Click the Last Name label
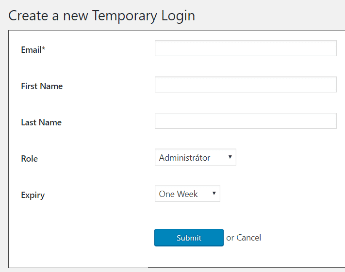345x272 pixels. (x=41, y=122)
